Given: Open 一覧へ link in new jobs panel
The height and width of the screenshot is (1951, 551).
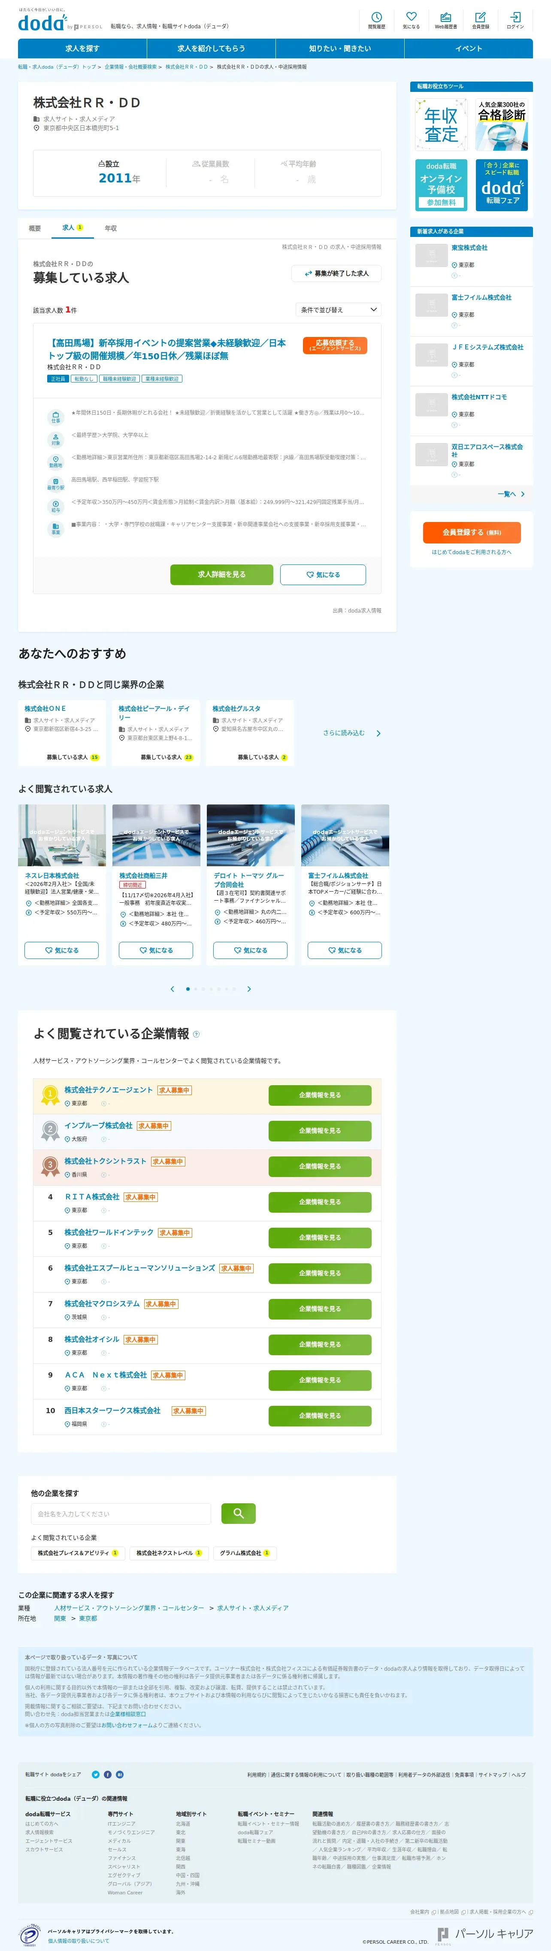Looking at the screenshot, I should coord(511,495).
